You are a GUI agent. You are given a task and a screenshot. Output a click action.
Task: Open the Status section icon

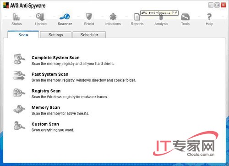coord(16,17)
